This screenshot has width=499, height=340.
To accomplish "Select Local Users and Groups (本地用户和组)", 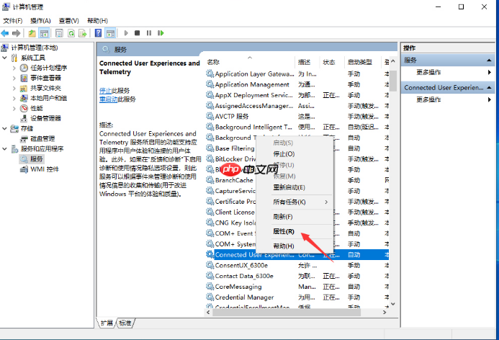I will click(48, 99).
